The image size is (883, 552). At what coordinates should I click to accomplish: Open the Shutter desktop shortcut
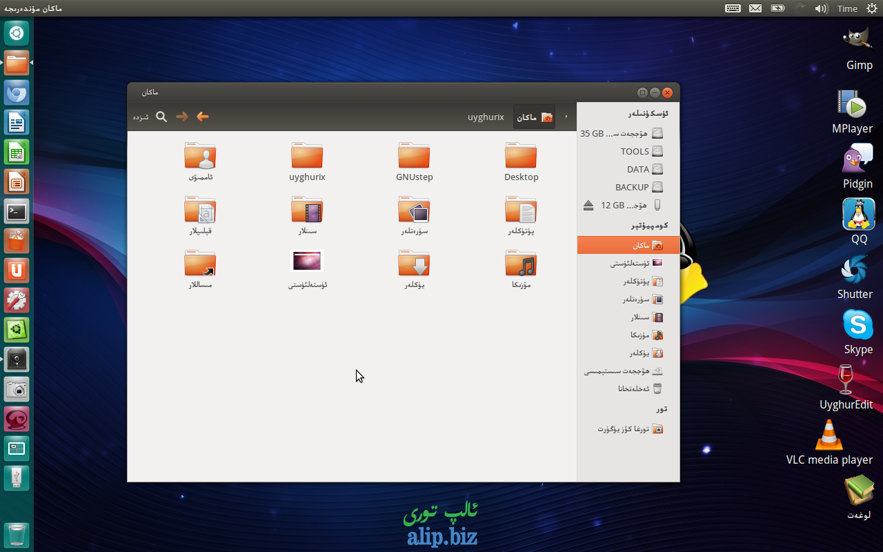point(855,277)
